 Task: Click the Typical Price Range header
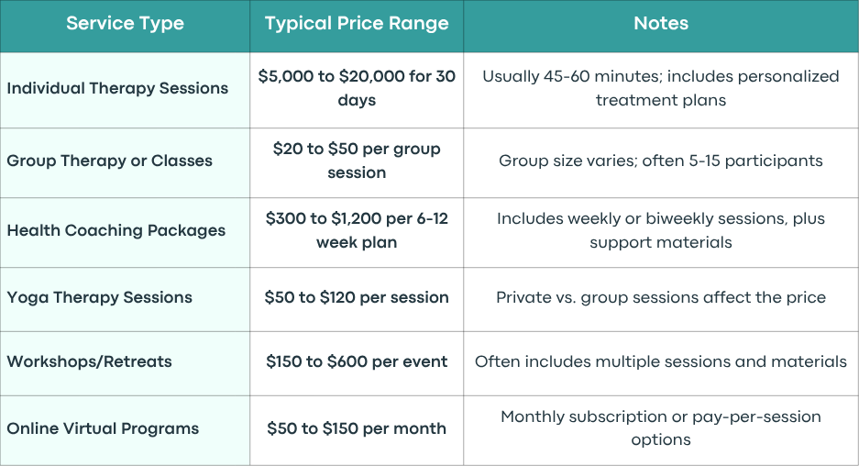click(x=357, y=27)
